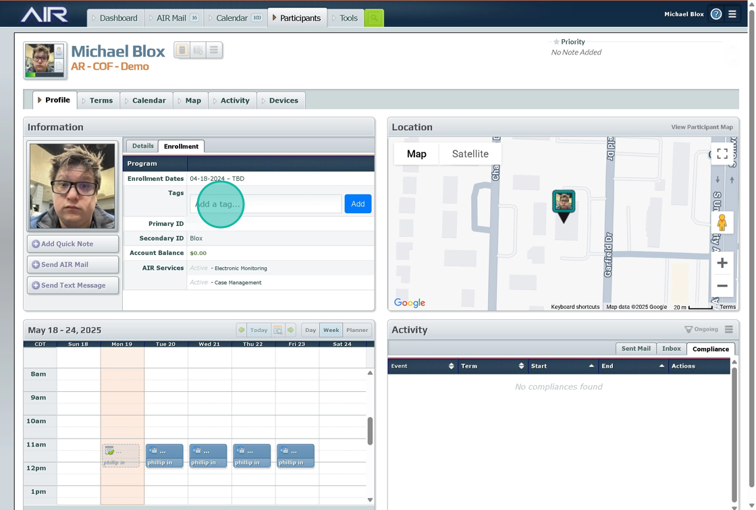Viewport: 756px width, 510px height.
Task: Open the Participants tab
Action: tap(297, 18)
